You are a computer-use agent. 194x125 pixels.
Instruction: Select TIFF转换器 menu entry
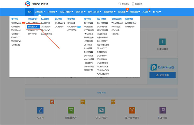tap(88, 52)
